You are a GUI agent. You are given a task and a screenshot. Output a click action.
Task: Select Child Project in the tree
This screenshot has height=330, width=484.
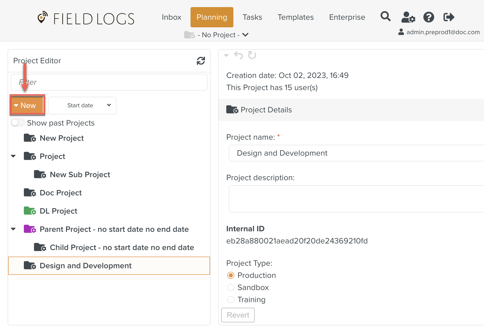[x=122, y=247]
